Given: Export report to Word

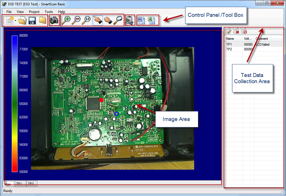Looking at the screenshot, I should (141, 21).
